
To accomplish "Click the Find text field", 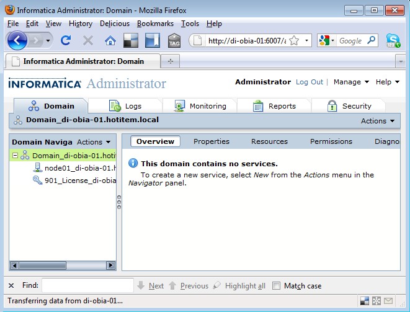I will click(x=87, y=285).
